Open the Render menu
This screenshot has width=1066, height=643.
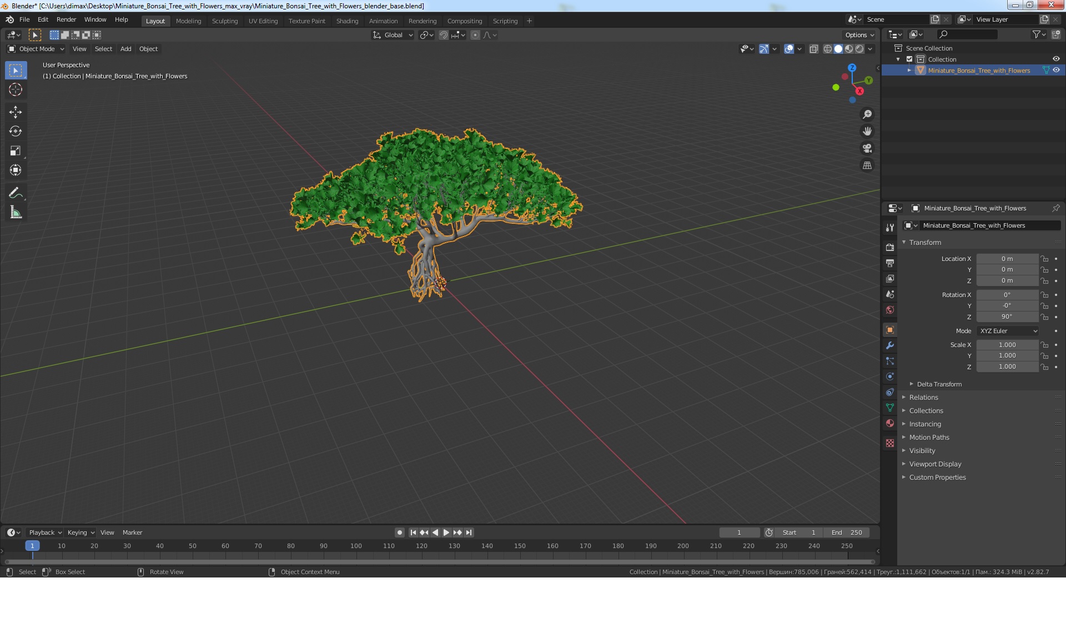(66, 19)
